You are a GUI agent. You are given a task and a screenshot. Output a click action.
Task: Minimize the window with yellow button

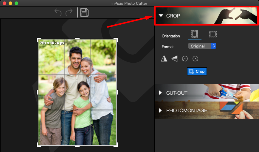click(10, 3)
